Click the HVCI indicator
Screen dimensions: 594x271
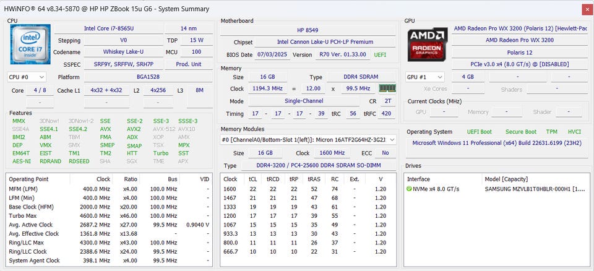pos(574,132)
